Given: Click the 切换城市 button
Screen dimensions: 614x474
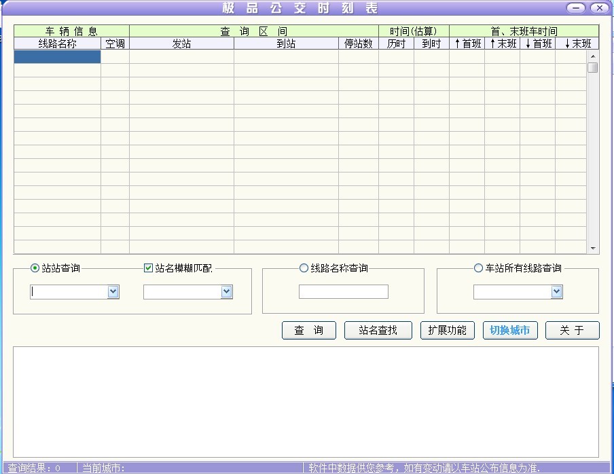Looking at the screenshot, I should pyautogui.click(x=510, y=331).
